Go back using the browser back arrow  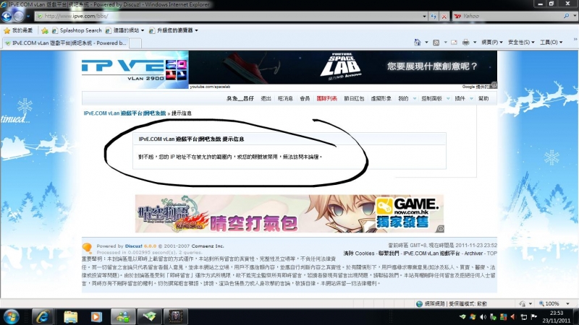(x=7, y=16)
